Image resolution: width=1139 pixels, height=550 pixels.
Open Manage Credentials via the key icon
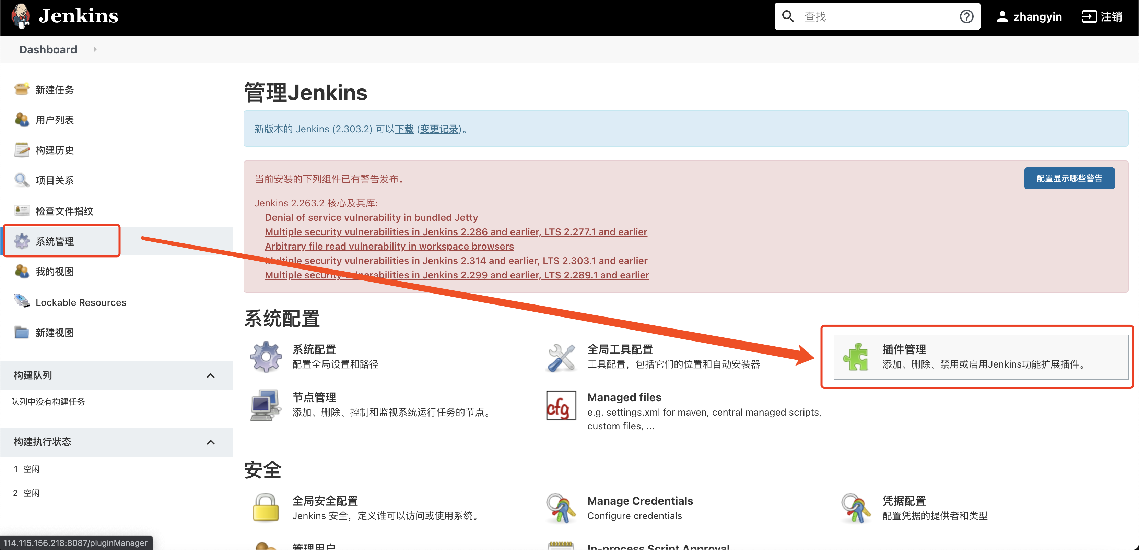(x=639, y=501)
